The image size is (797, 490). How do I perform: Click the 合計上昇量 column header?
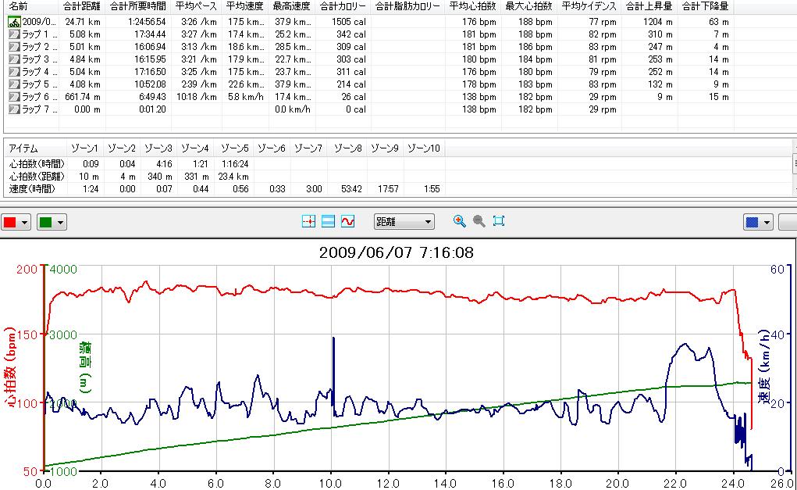click(x=649, y=6)
